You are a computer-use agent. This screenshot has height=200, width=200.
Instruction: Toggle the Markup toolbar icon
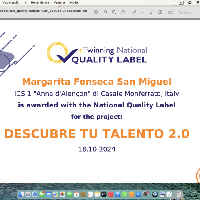(160, 12)
